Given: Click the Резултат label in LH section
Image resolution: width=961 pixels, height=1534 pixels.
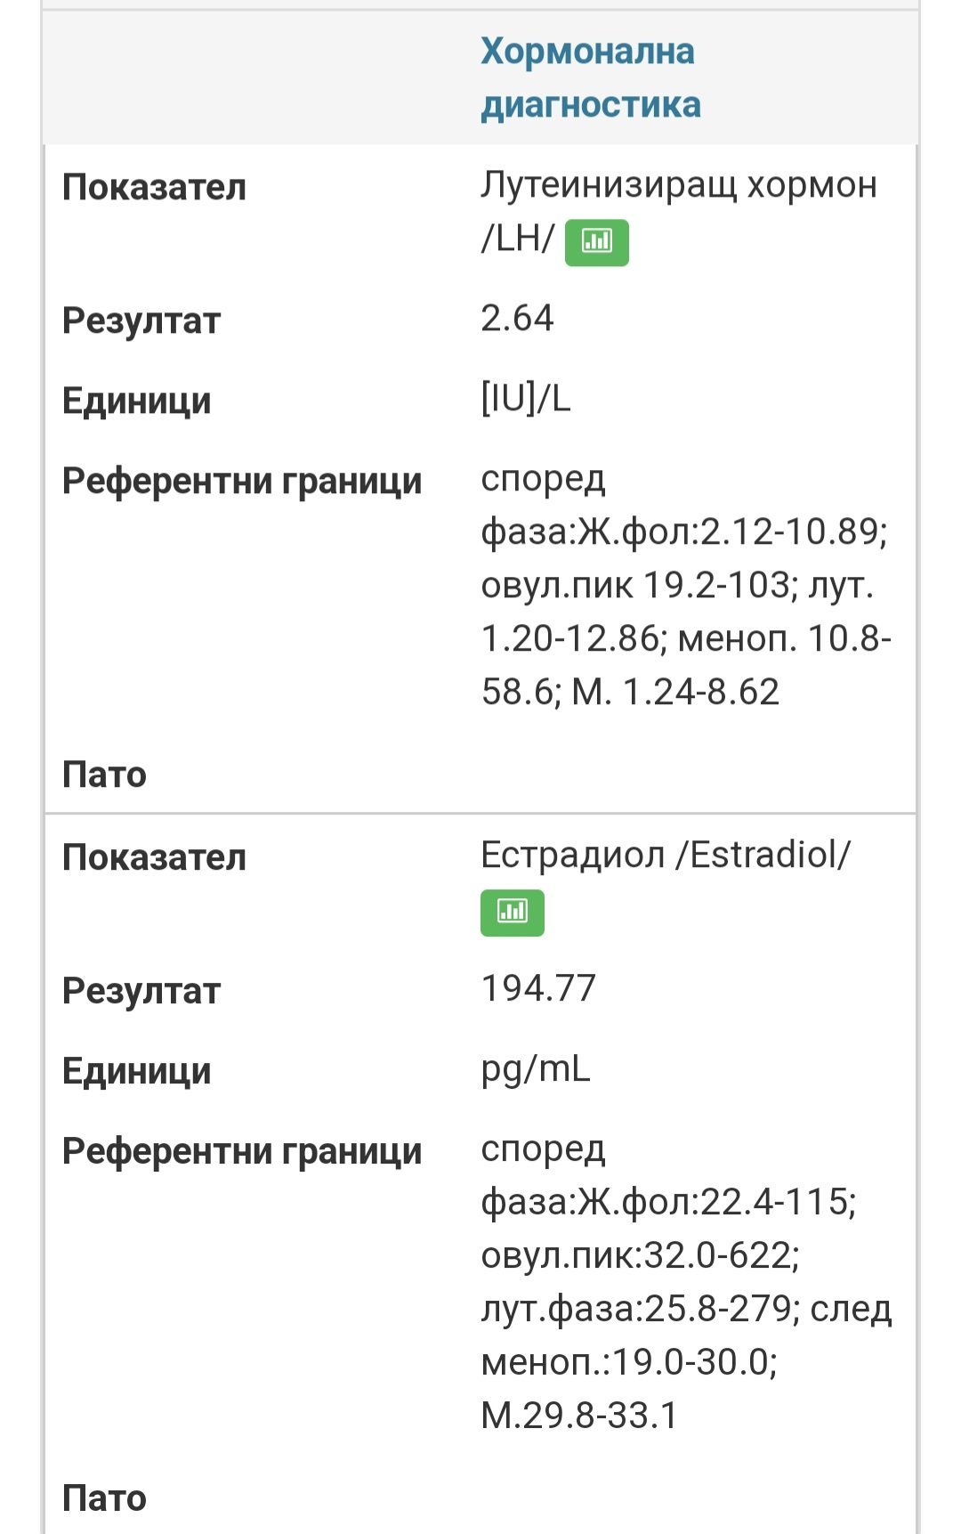Looking at the screenshot, I should 141,321.
